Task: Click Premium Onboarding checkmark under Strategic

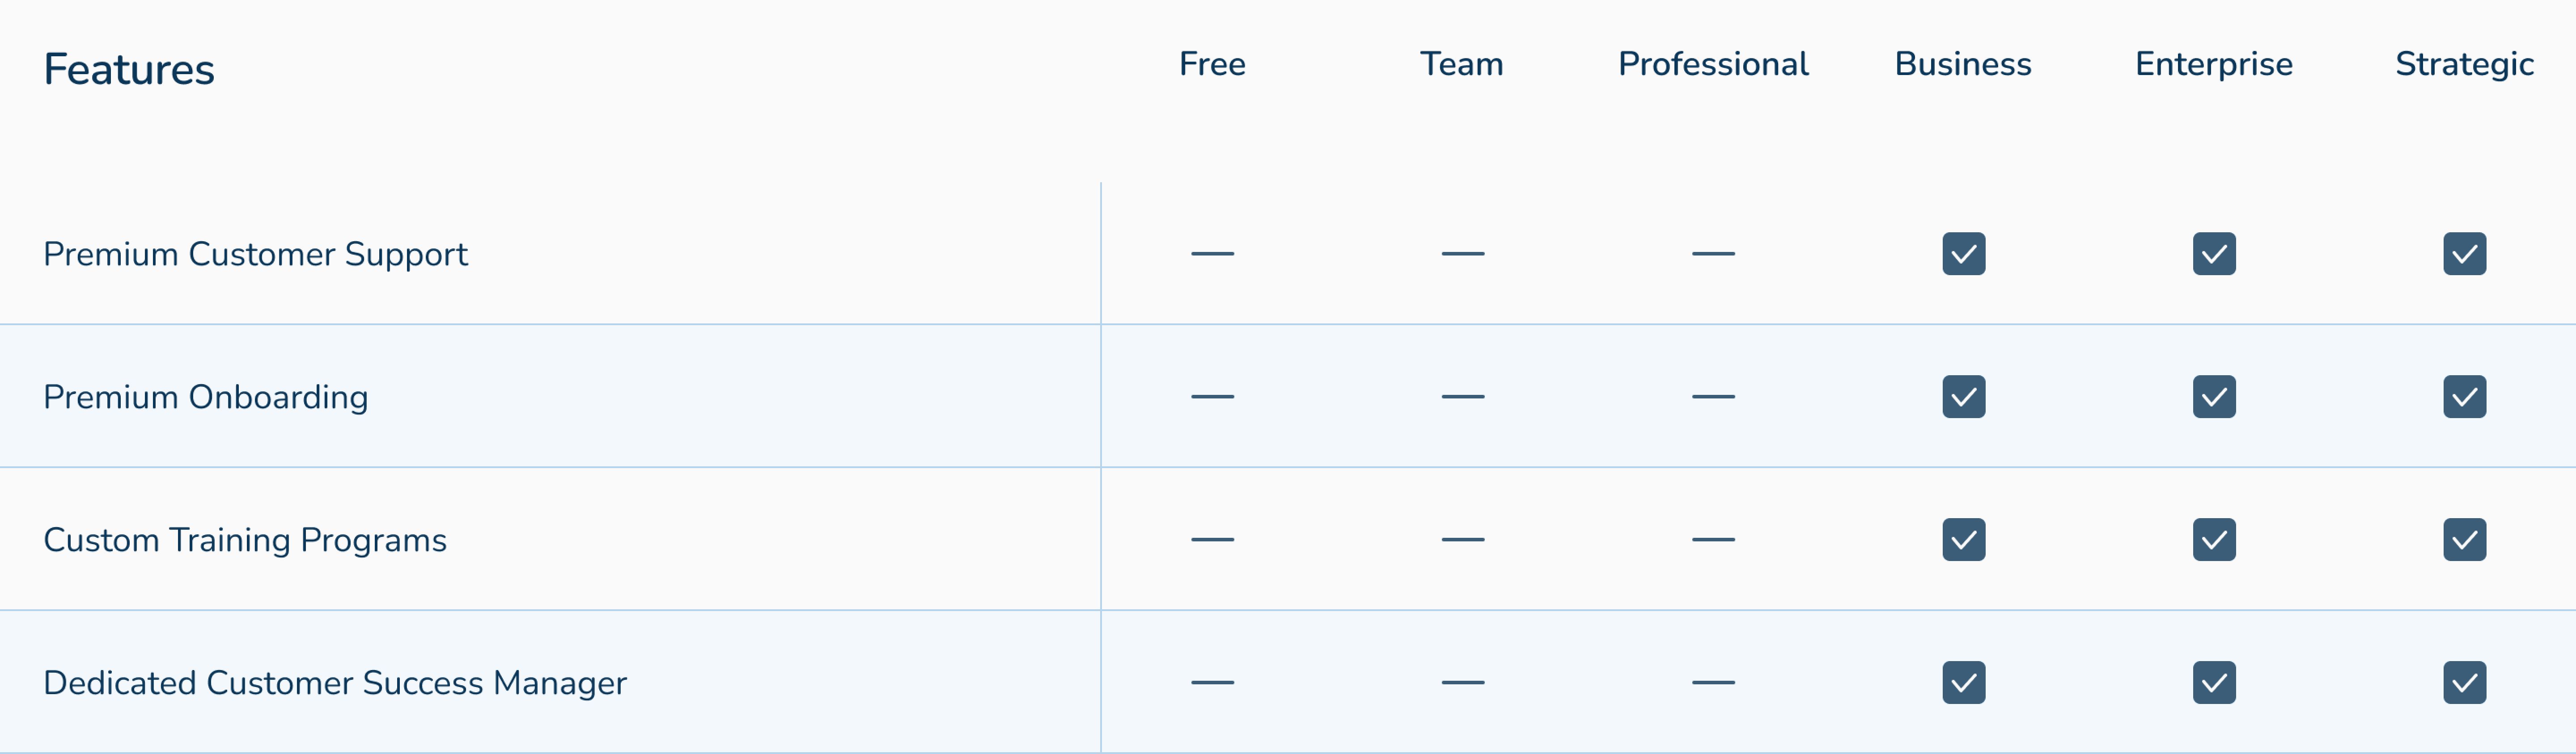Action: tap(2464, 397)
